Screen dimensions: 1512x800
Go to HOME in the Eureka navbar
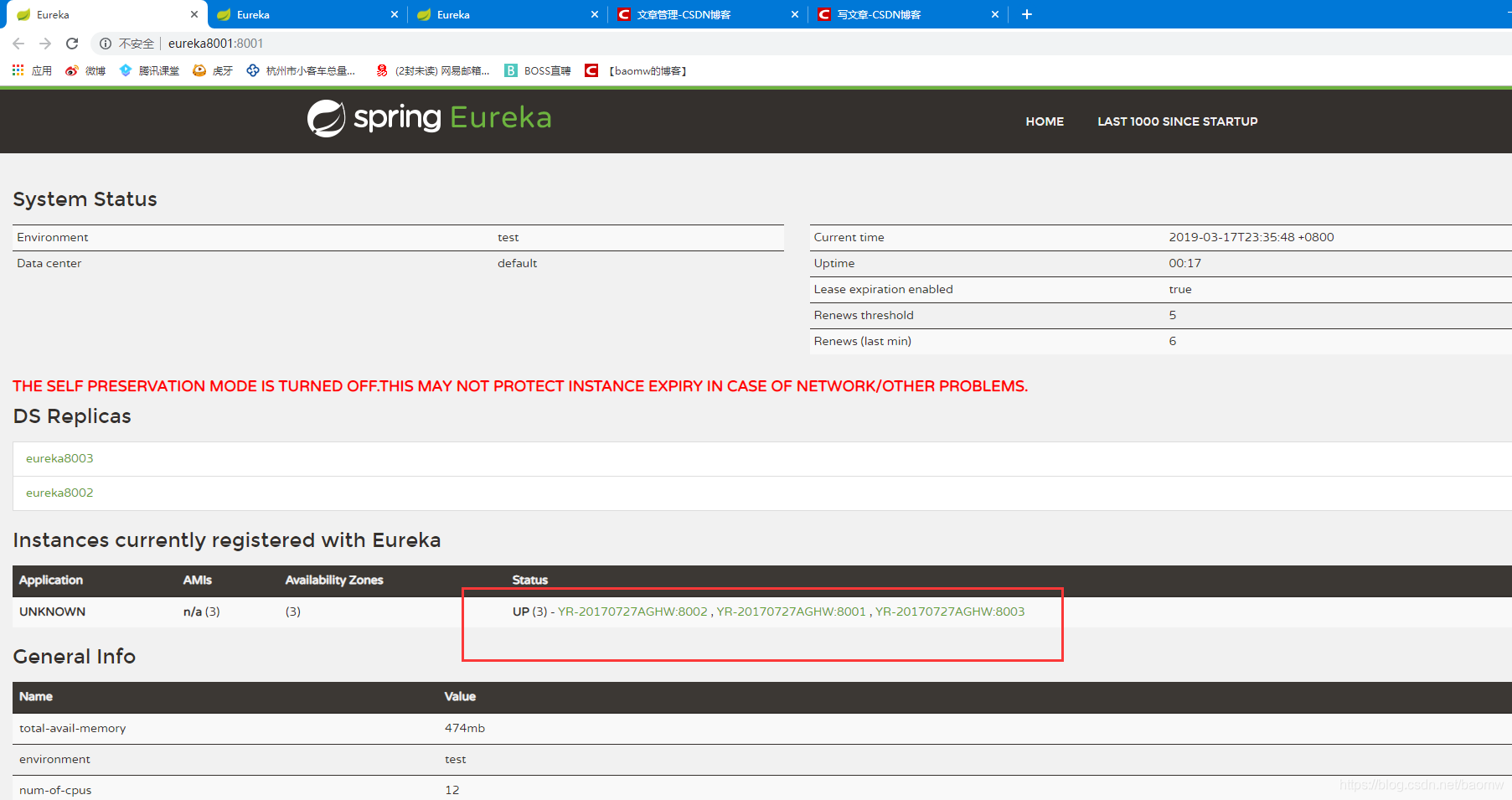(x=1045, y=121)
